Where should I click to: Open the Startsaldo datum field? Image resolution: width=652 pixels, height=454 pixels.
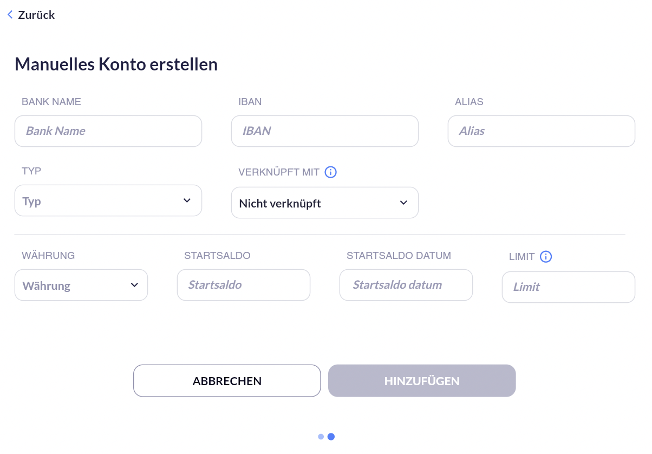[406, 285]
